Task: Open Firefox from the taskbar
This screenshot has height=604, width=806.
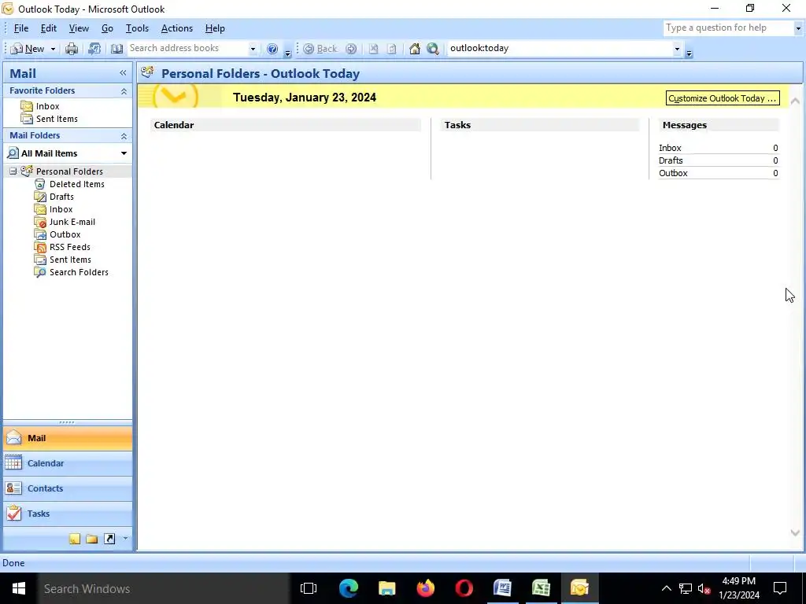Action: 426,588
